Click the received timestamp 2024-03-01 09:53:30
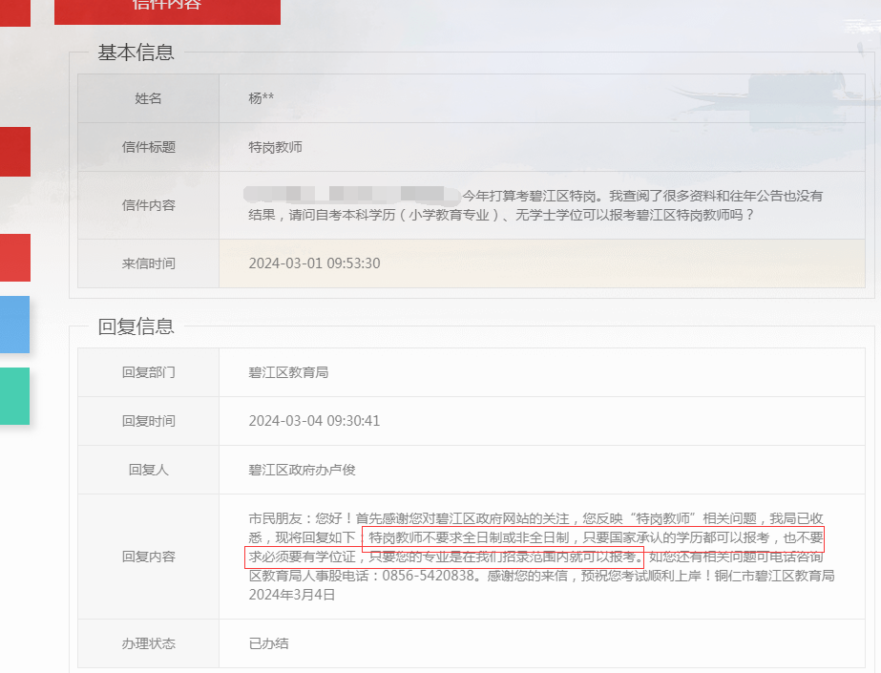The image size is (881, 673). [x=314, y=263]
